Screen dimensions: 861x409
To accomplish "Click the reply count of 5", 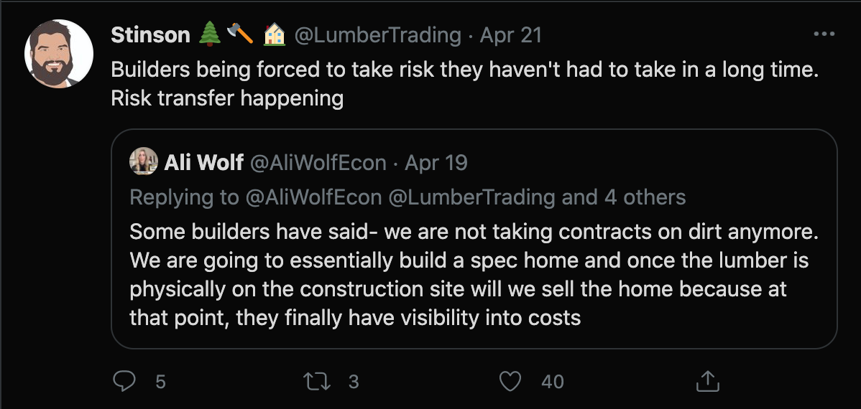I will pos(160,382).
